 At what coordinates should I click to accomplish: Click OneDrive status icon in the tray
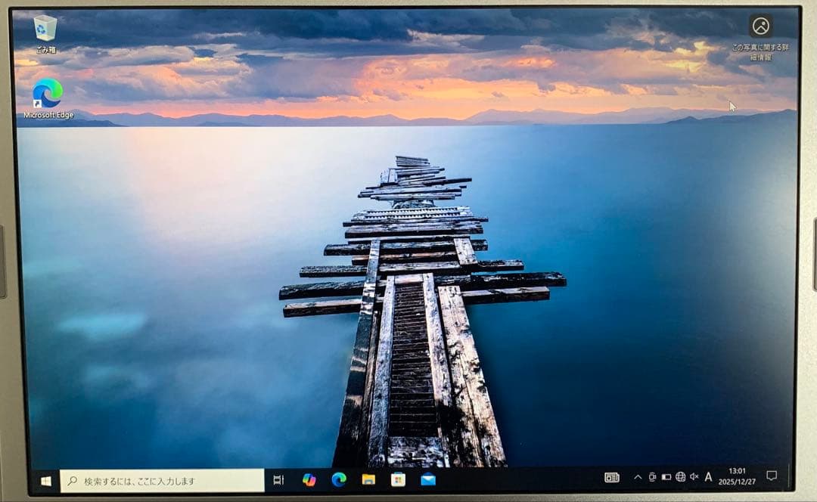click(651, 478)
